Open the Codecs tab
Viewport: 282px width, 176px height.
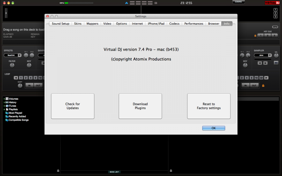174,24
